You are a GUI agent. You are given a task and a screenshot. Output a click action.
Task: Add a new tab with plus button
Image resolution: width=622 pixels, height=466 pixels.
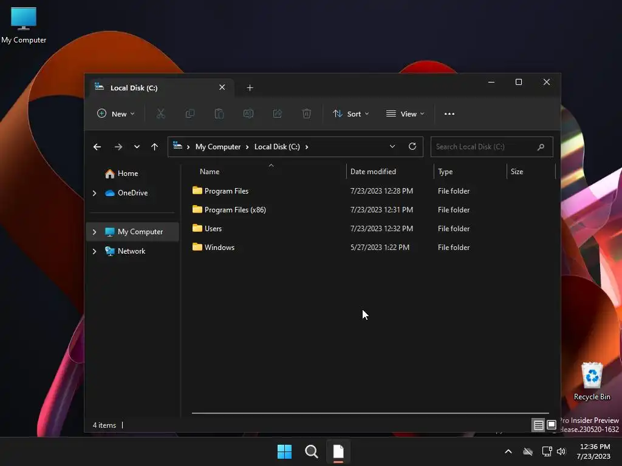[x=250, y=87]
